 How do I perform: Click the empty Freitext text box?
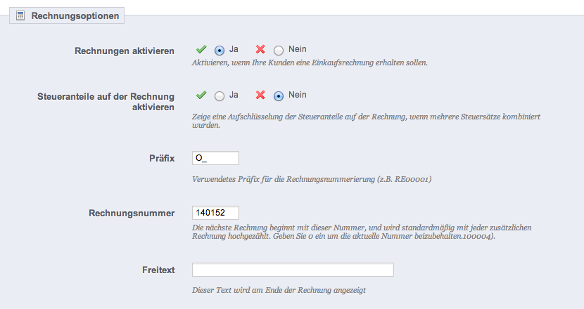293,270
